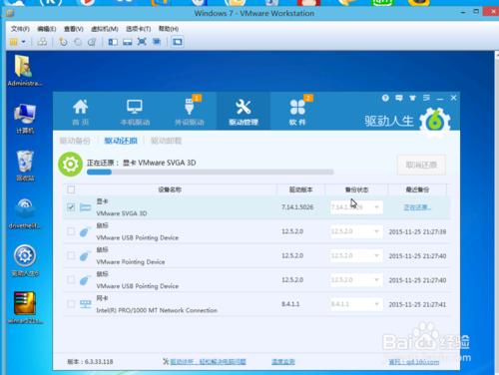The height and width of the screenshot is (375, 499).
Task: Open the 驱动人生6 desktop shortcut
Action: (x=25, y=260)
